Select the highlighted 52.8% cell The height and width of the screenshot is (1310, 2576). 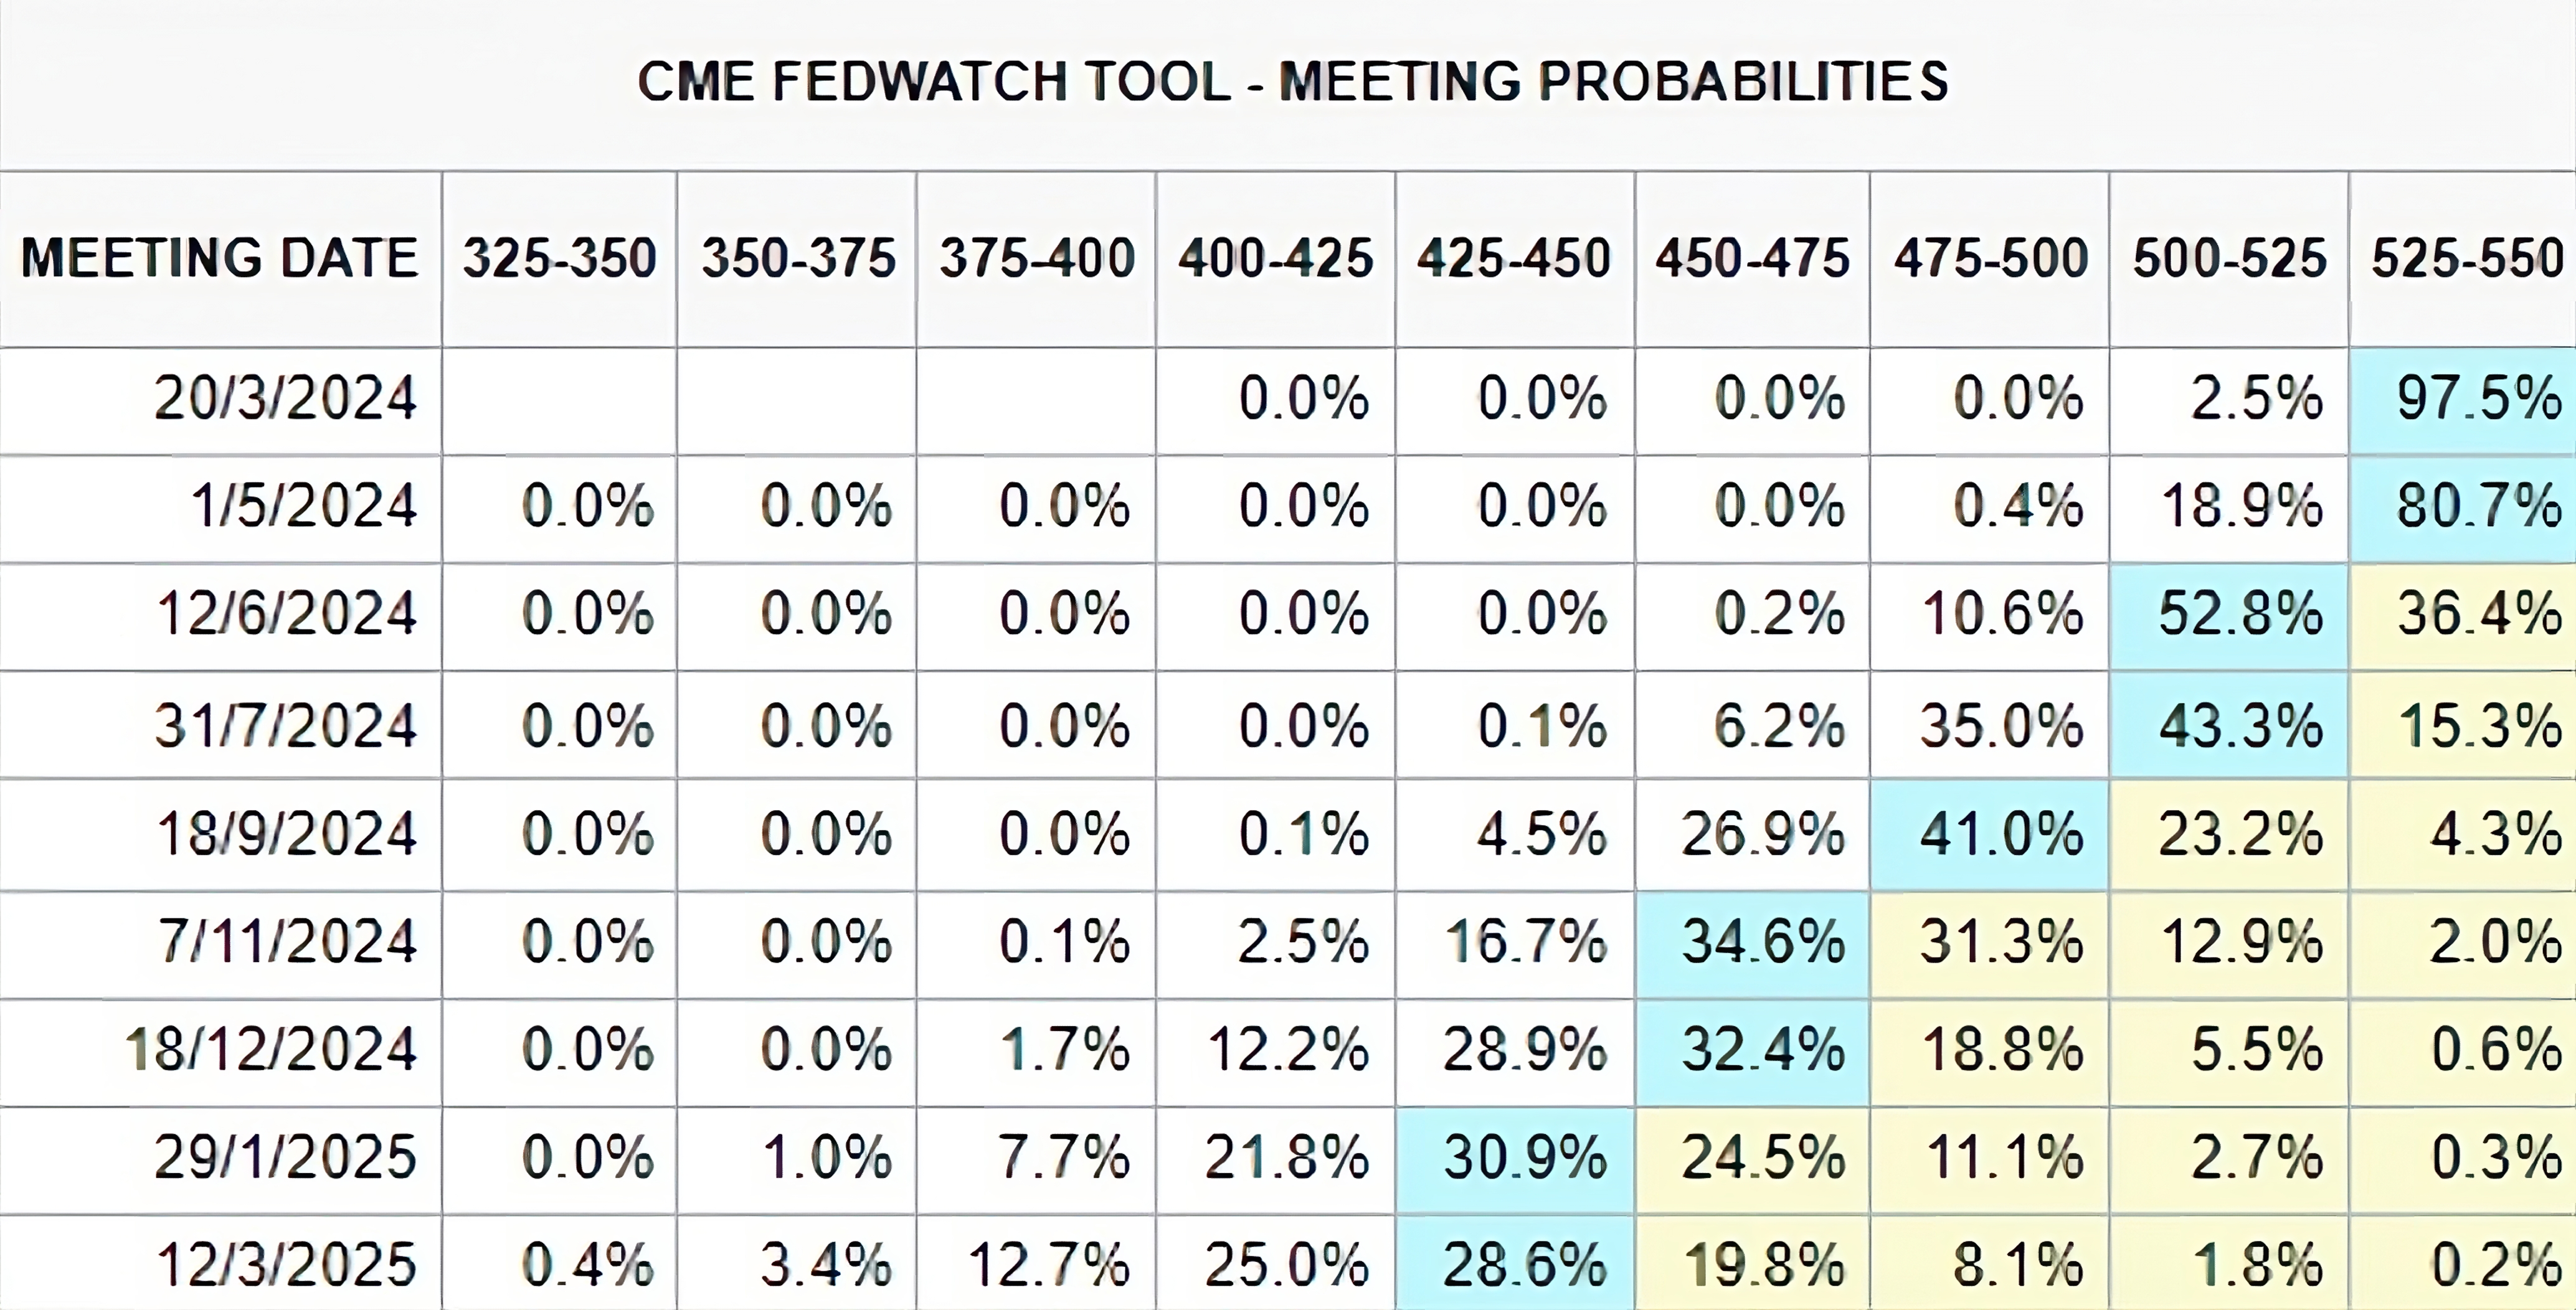point(2239,614)
